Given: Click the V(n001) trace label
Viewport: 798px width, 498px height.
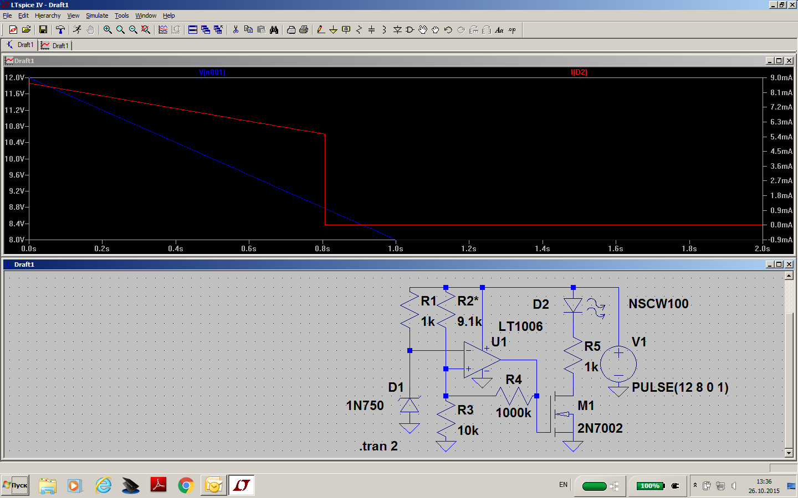Looking at the screenshot, I should [x=212, y=72].
